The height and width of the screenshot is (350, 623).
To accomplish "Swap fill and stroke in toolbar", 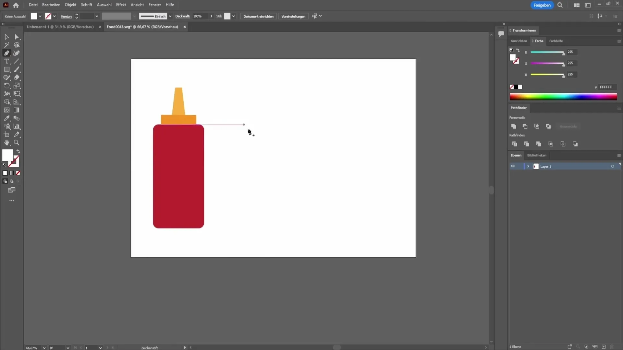I will 18,151.
